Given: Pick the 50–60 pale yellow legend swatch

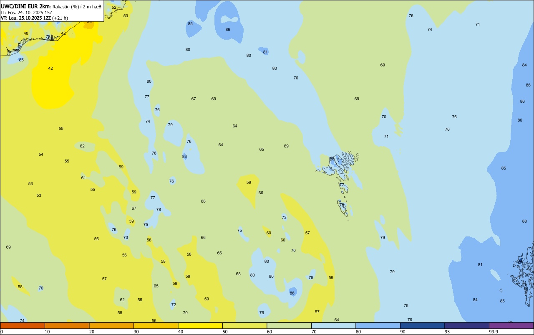Looking at the screenshot, I should click(244, 325).
